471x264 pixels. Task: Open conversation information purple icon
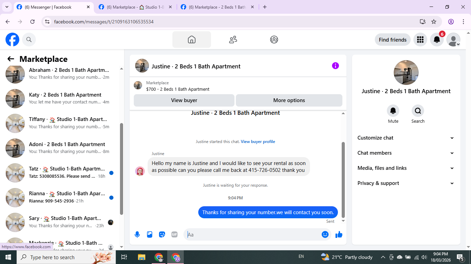point(335,66)
